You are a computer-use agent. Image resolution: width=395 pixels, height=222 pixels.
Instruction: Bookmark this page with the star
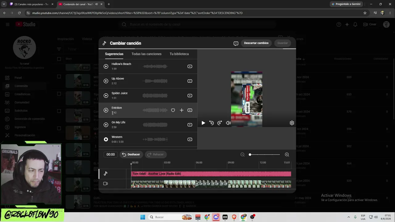click(365, 13)
